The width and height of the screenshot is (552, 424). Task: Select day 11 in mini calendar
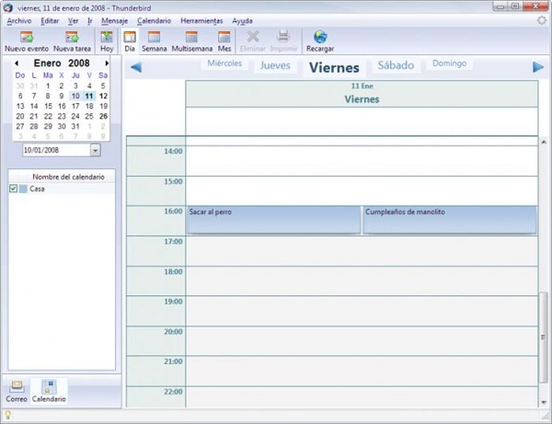(89, 96)
